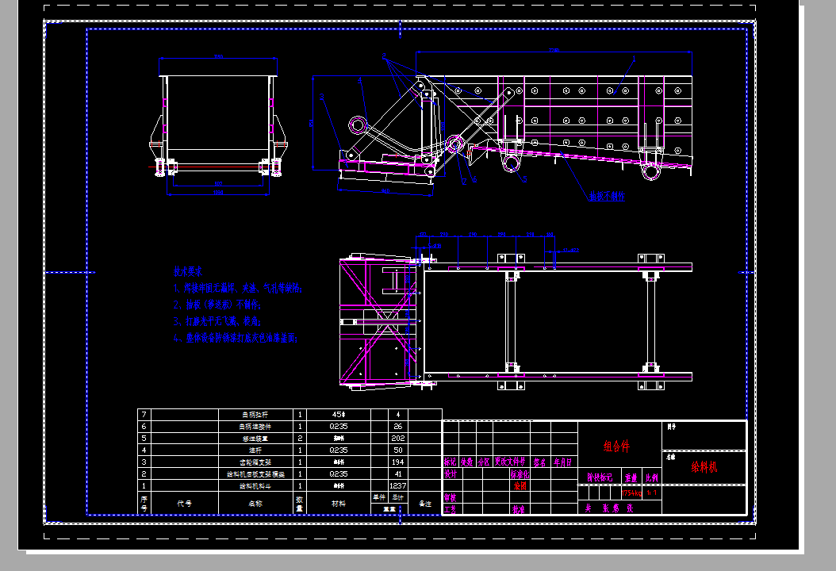Click the 材料 column header in parts list
This screenshot has width=836, height=571.
(339, 503)
